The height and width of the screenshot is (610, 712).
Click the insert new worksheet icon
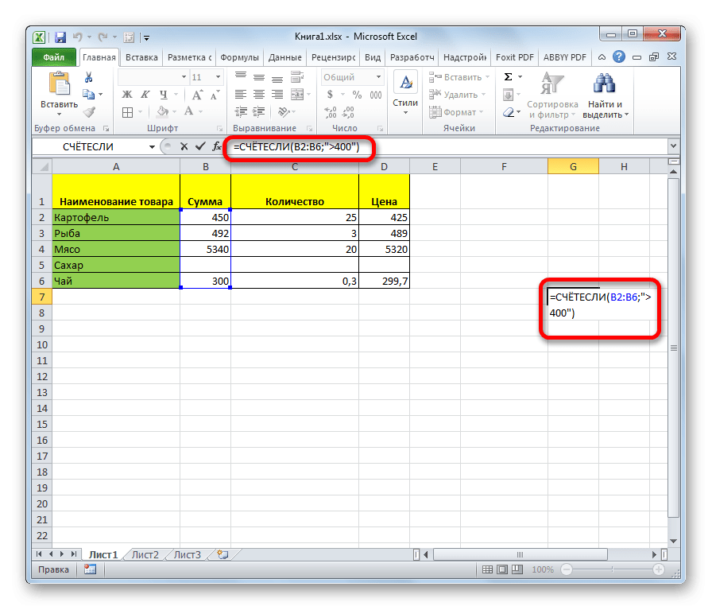click(222, 554)
